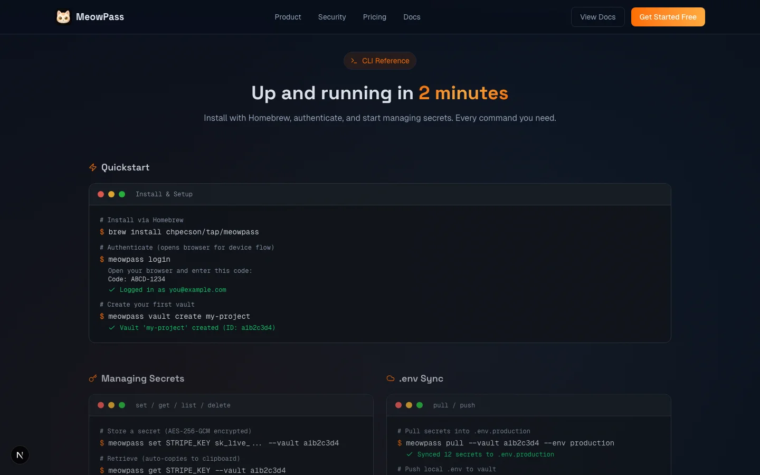The width and height of the screenshot is (760, 475).
Task: Click the comment # Install via Homebrew
Action: [x=141, y=220]
